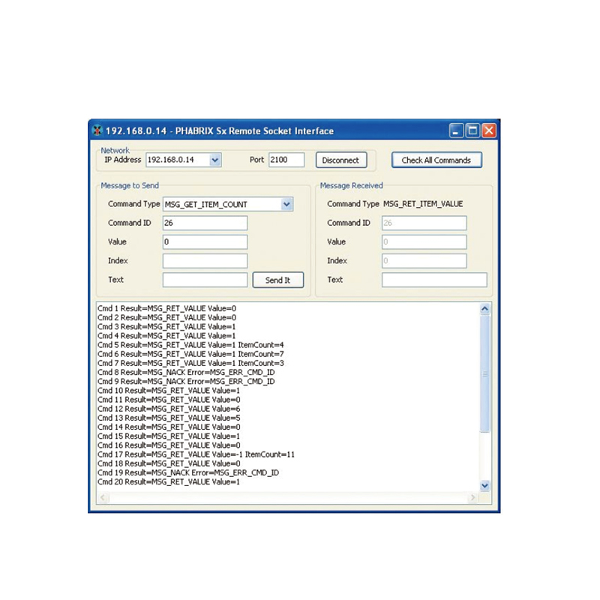Click the vertical scrollbar thumb of log
The height and width of the screenshot is (600, 600).
(x=484, y=373)
